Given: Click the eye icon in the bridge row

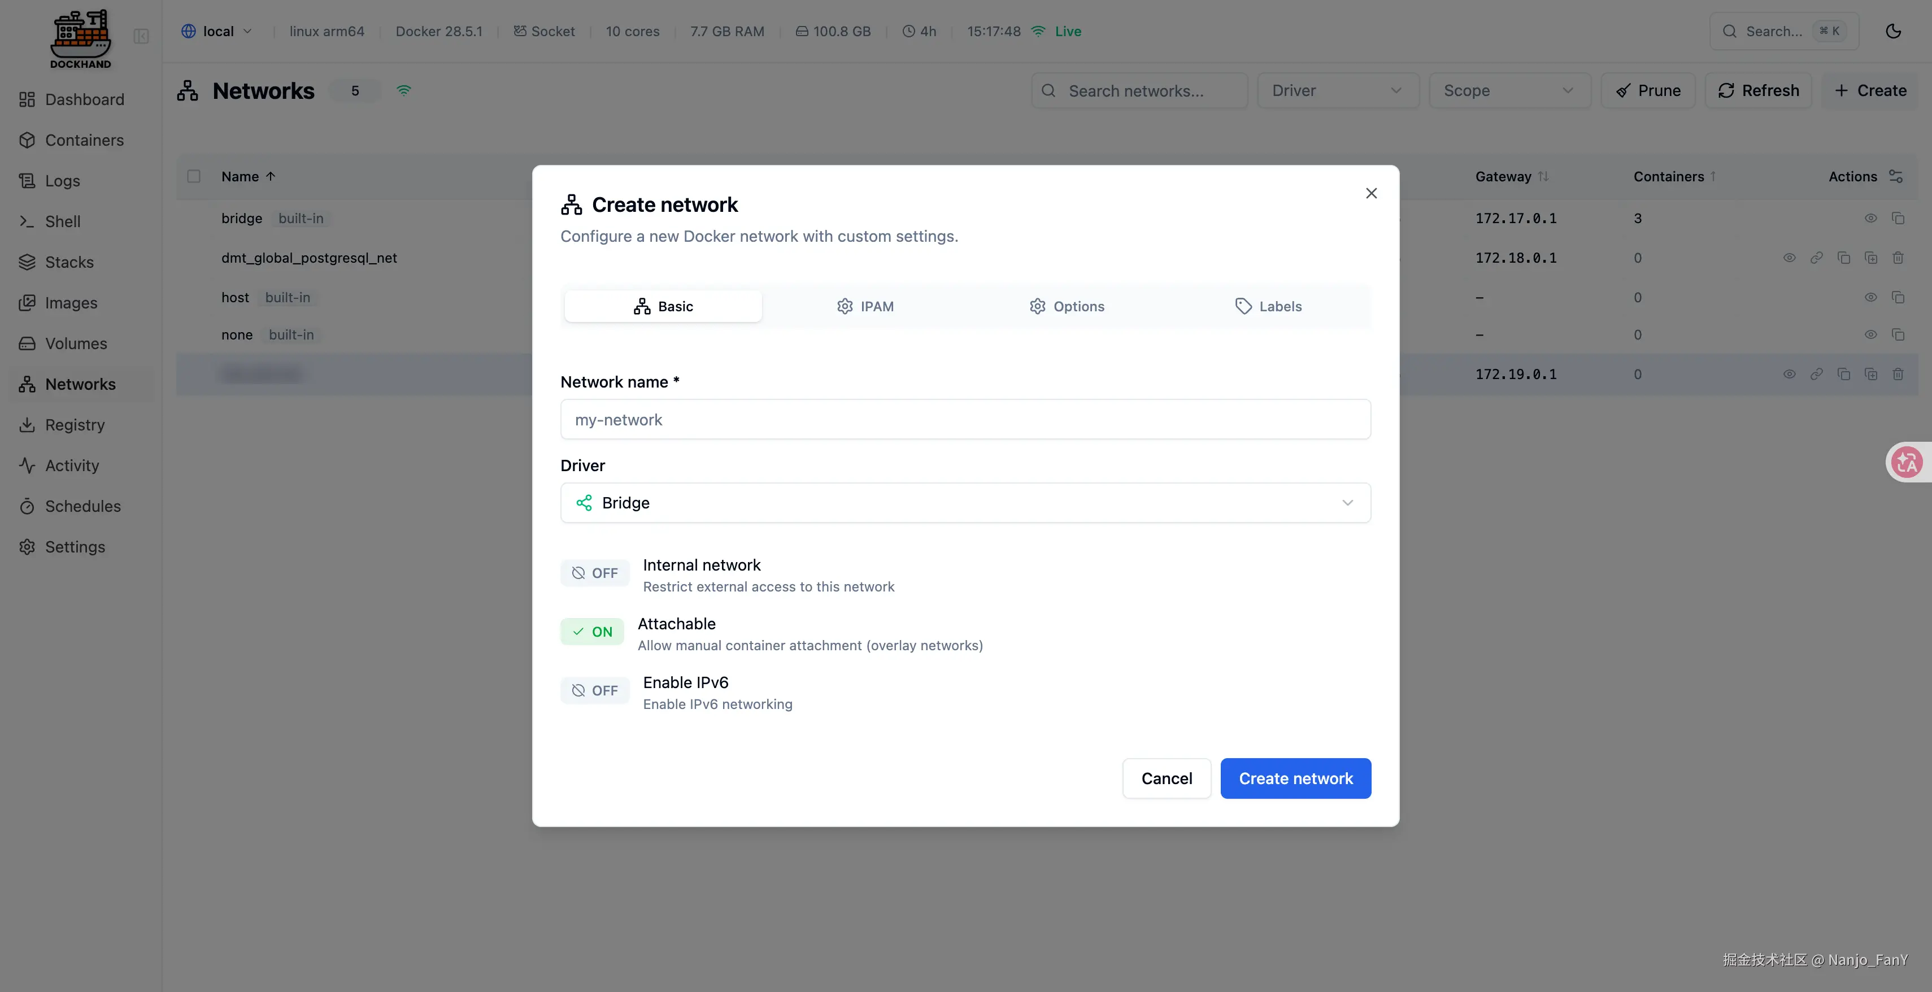Looking at the screenshot, I should tap(1870, 218).
